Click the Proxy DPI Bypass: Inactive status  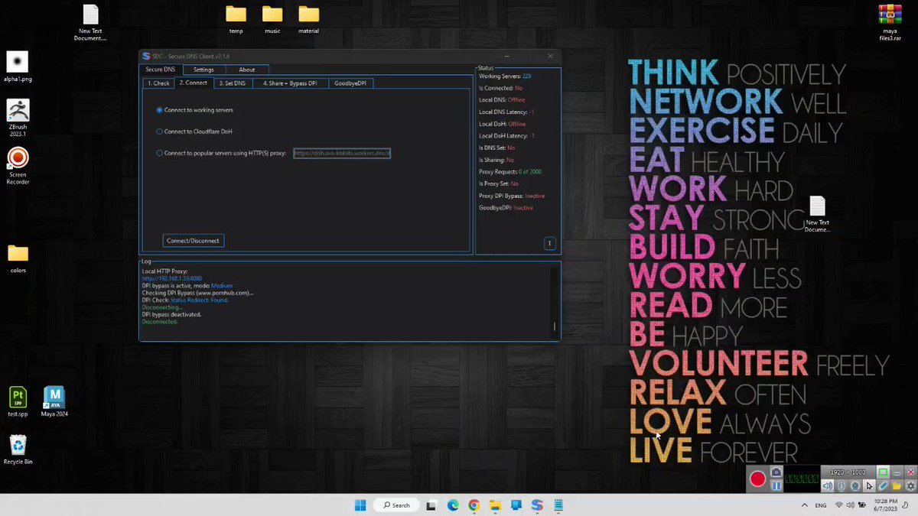[512, 196]
